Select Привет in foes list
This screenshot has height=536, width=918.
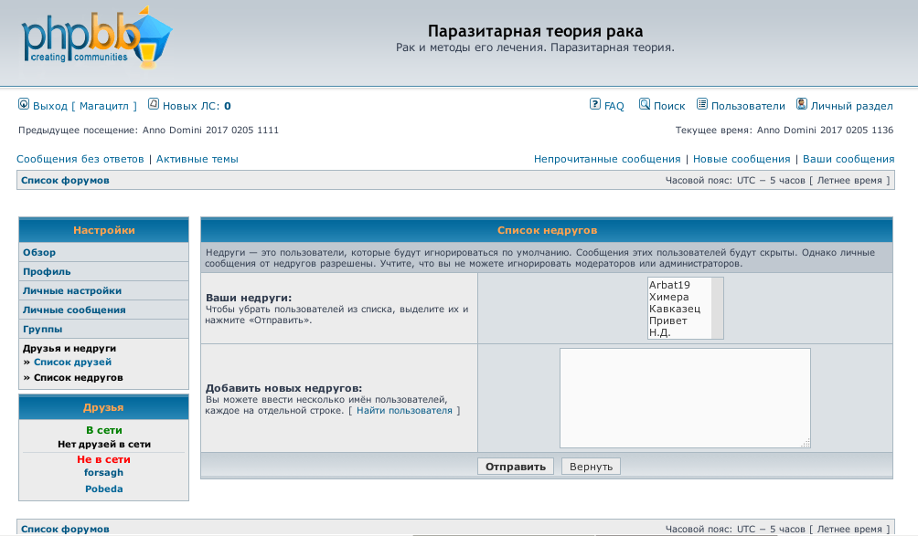pos(679,321)
